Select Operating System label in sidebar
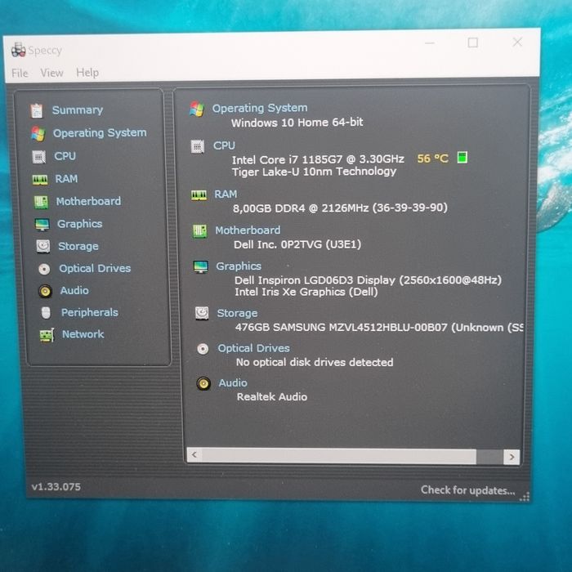 [100, 132]
